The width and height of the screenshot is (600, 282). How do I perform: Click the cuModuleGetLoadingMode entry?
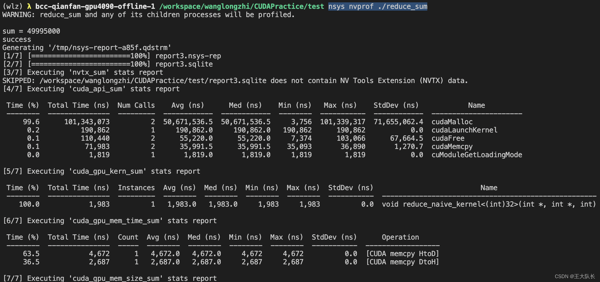(x=477, y=155)
